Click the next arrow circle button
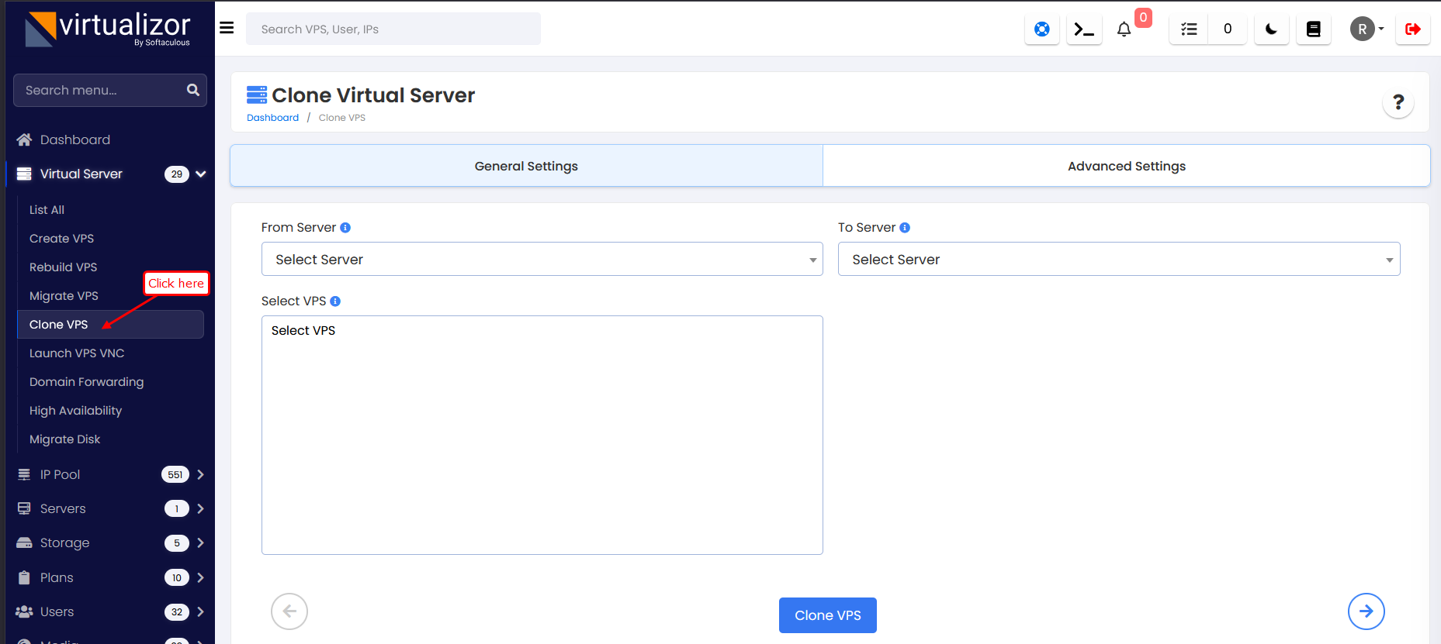Viewport: 1441px width, 644px height. coord(1366,611)
